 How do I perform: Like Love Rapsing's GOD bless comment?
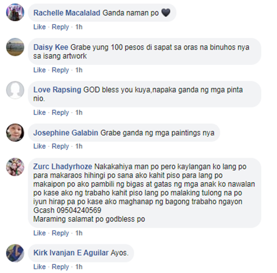tap(40, 112)
